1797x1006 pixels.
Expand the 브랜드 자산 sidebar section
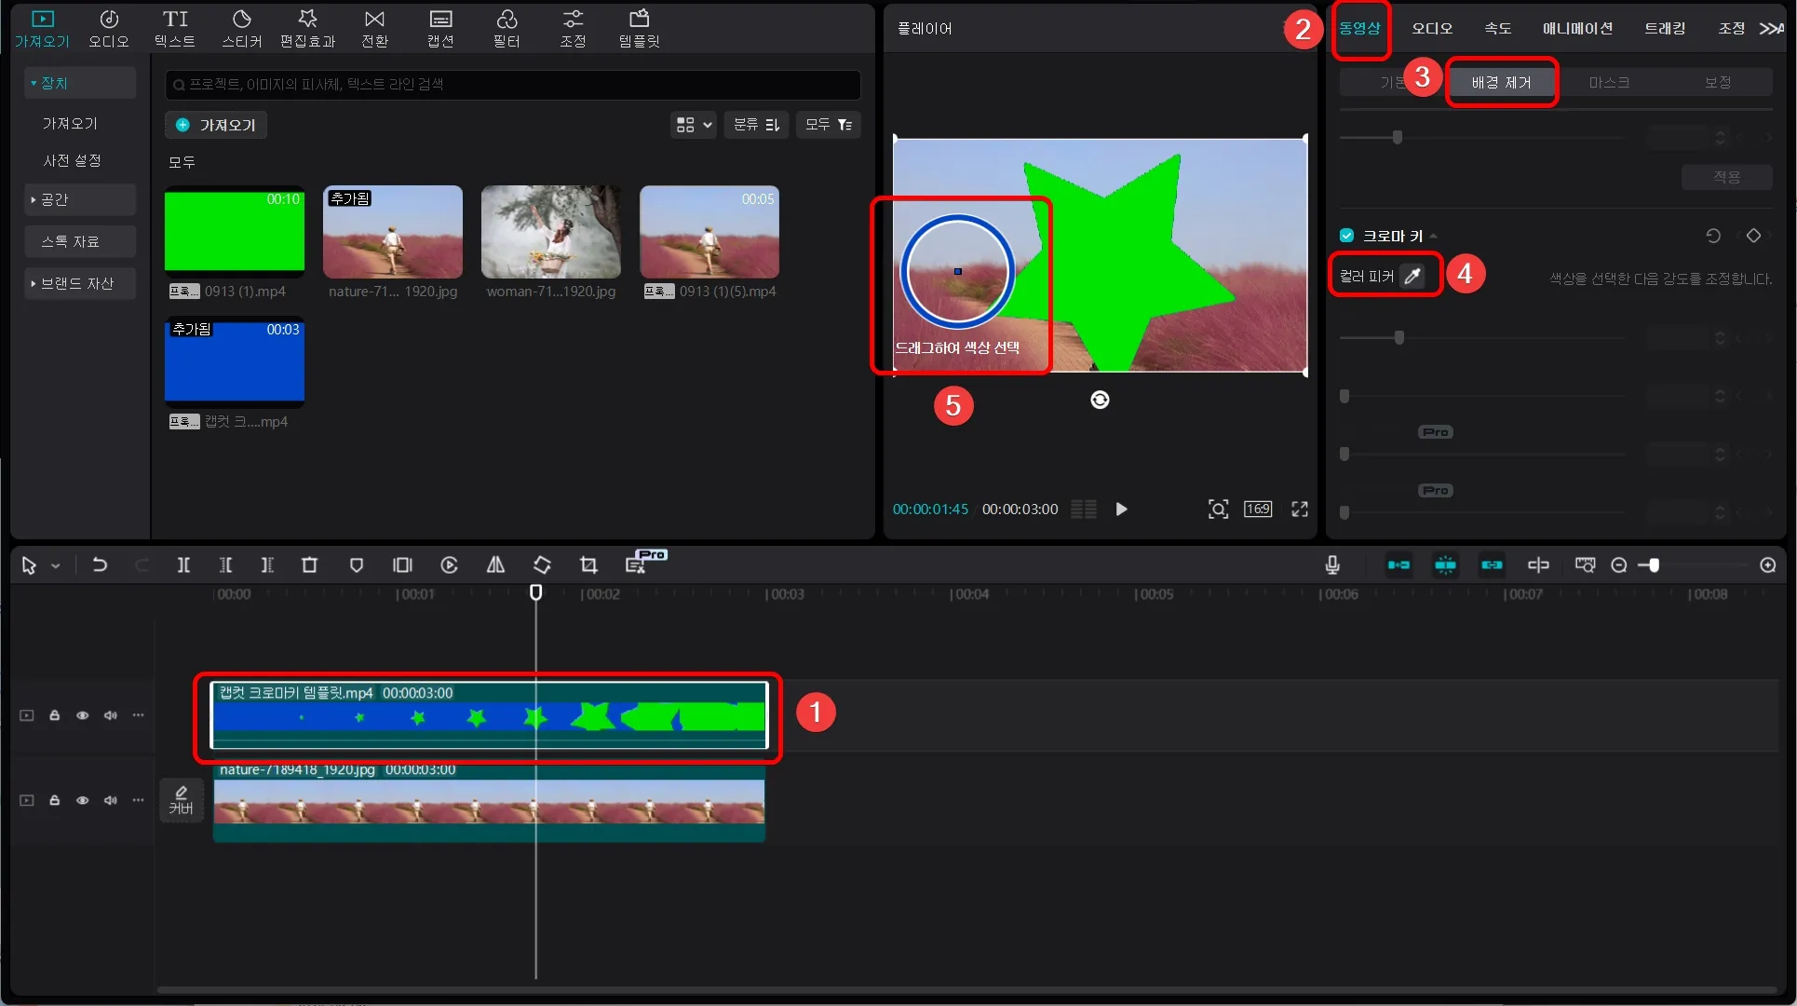79,283
